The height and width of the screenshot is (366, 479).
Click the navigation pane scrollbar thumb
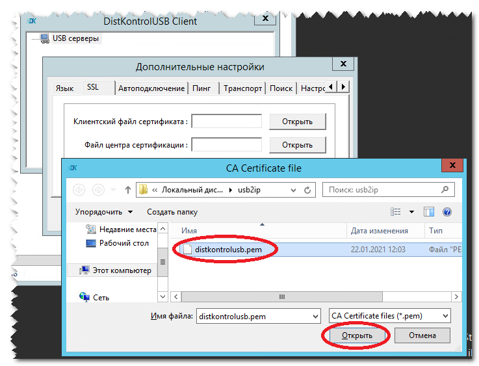pyautogui.click(x=162, y=262)
